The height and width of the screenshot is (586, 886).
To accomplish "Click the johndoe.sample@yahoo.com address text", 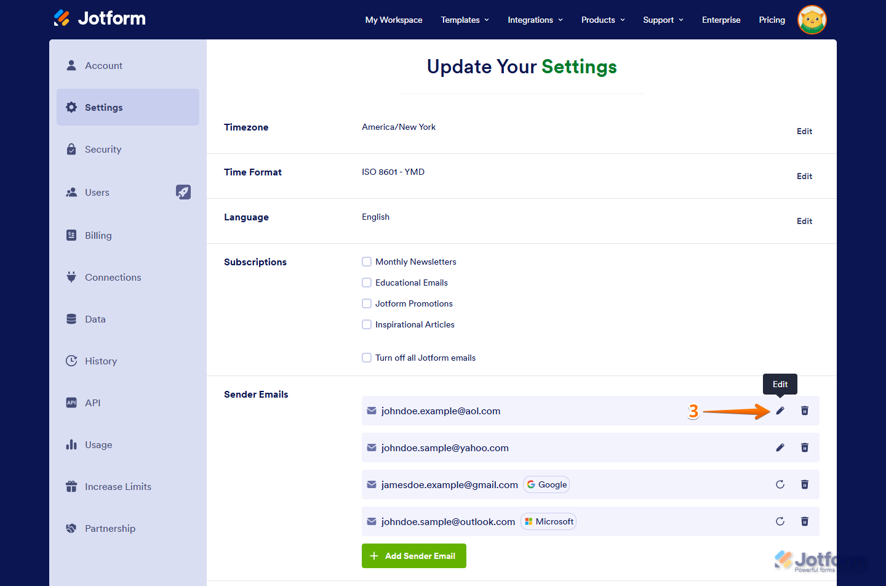I will point(445,448).
